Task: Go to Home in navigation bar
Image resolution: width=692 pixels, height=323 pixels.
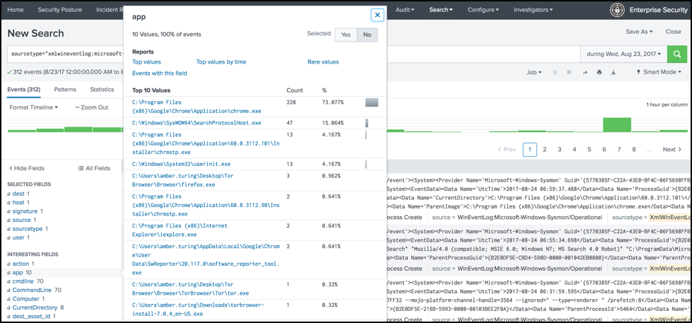Action: tap(16, 10)
